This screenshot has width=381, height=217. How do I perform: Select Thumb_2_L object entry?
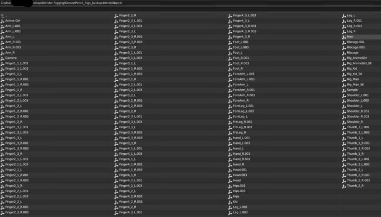click(355, 170)
